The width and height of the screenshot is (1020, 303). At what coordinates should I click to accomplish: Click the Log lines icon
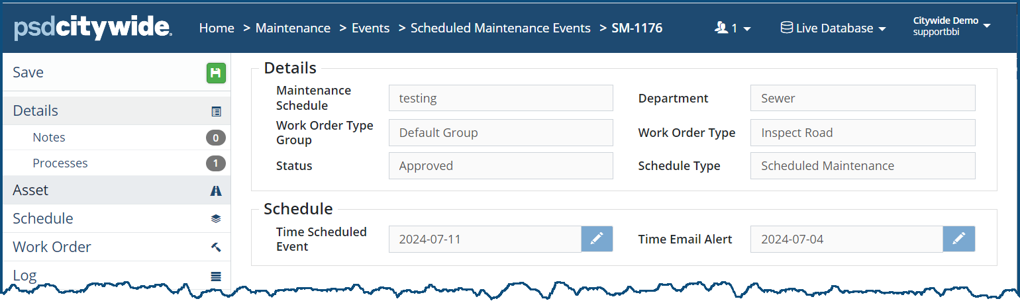216,277
